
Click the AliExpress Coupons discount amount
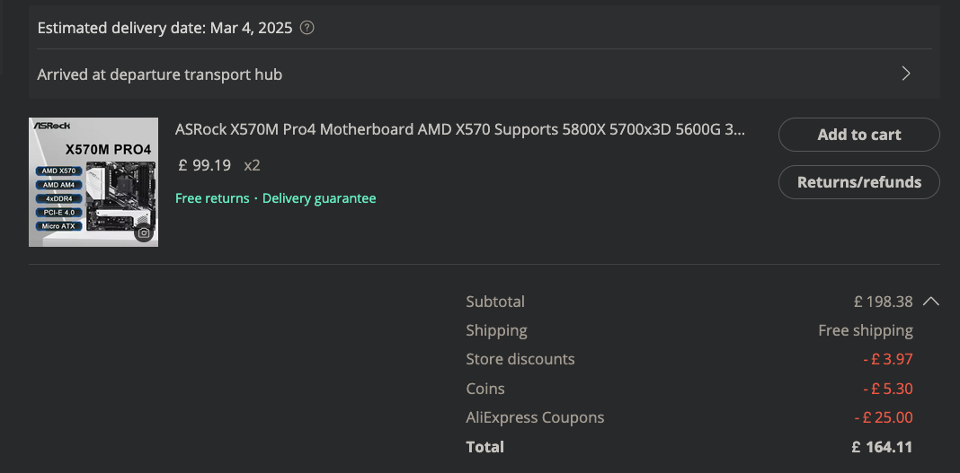(x=883, y=417)
